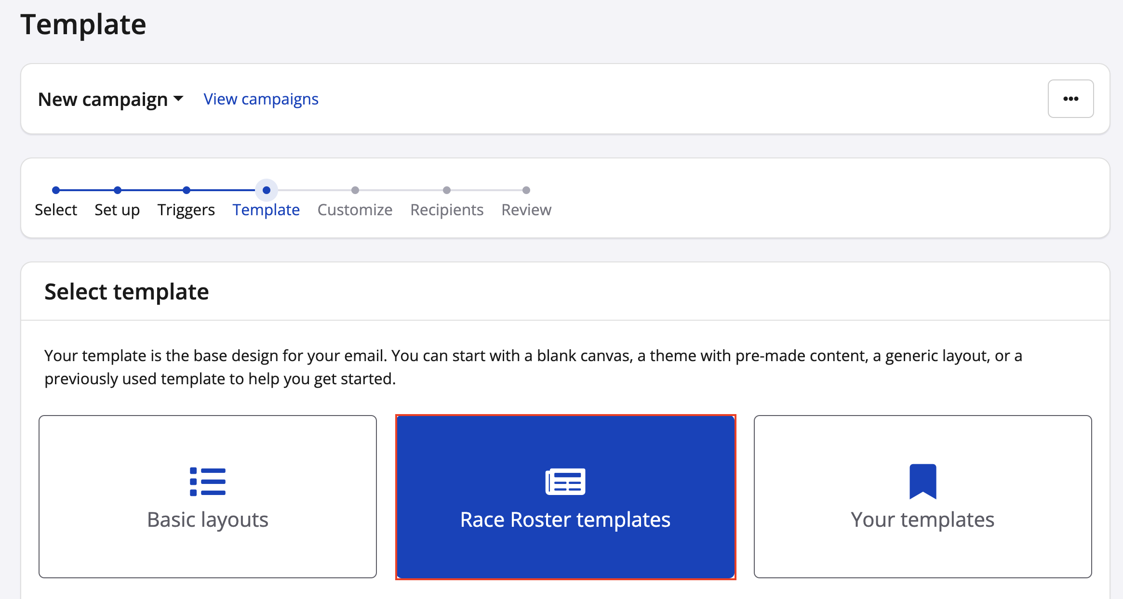Jump to the Recipients step label

[447, 210]
